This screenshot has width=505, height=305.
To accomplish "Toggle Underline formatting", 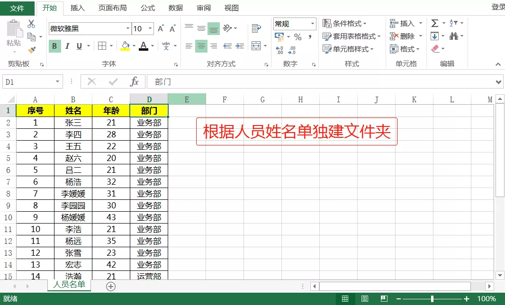I will pos(79,46).
